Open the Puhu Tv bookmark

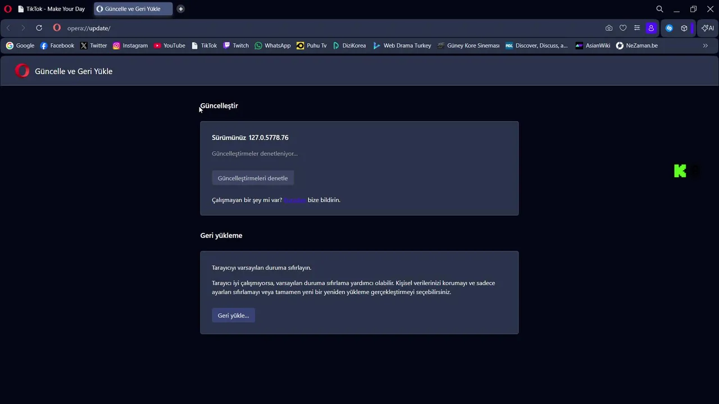coord(312,45)
